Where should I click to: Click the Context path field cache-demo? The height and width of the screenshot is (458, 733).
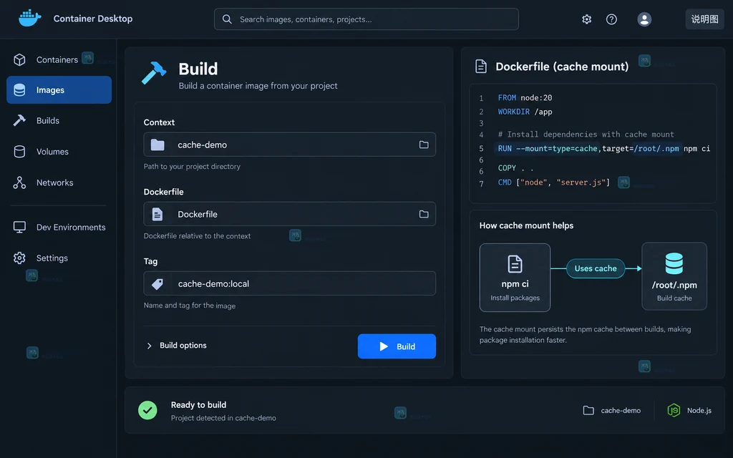tap(290, 145)
